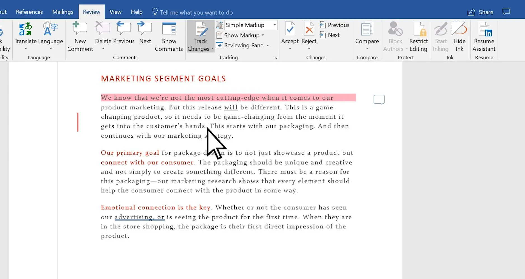This screenshot has width=525, height=279.
Task: Open the Mailings tab
Action: [x=62, y=12]
